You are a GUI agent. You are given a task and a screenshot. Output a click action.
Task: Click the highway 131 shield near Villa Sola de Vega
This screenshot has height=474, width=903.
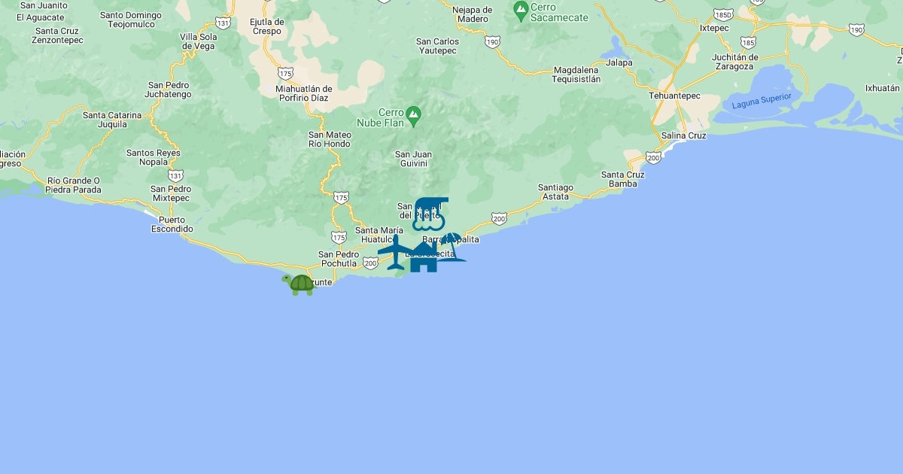[x=223, y=23]
